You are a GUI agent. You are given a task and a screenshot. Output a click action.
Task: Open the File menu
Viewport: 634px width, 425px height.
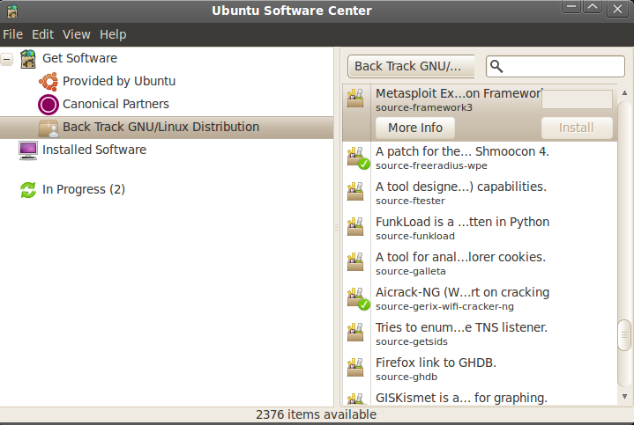(12, 34)
